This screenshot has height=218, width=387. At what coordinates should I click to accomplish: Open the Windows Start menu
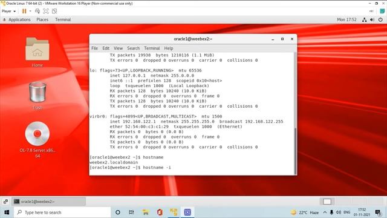tap(7, 213)
